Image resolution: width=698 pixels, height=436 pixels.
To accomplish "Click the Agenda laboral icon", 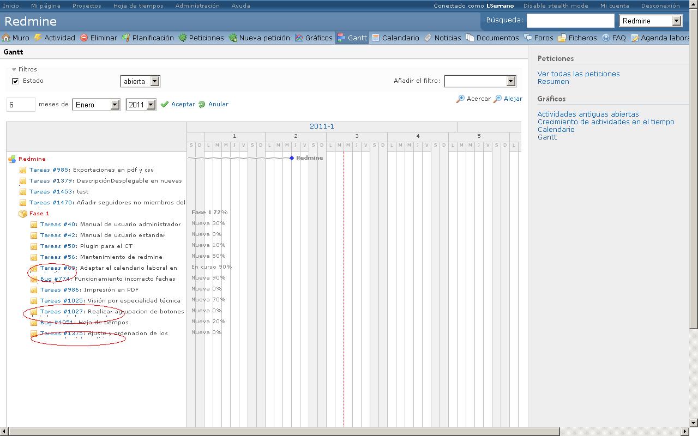I will [635, 38].
